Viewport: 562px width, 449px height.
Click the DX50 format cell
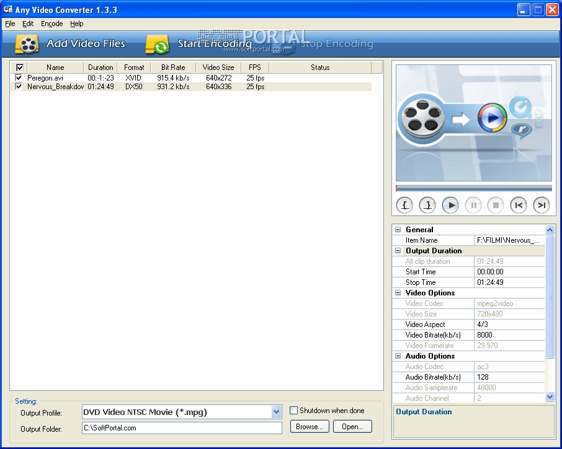tap(134, 86)
